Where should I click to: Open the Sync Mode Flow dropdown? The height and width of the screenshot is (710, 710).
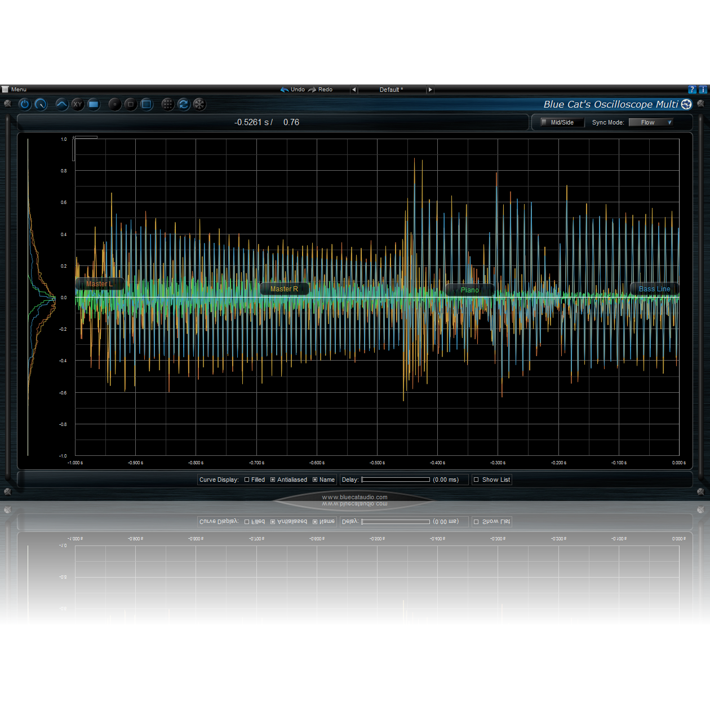pyautogui.click(x=651, y=122)
